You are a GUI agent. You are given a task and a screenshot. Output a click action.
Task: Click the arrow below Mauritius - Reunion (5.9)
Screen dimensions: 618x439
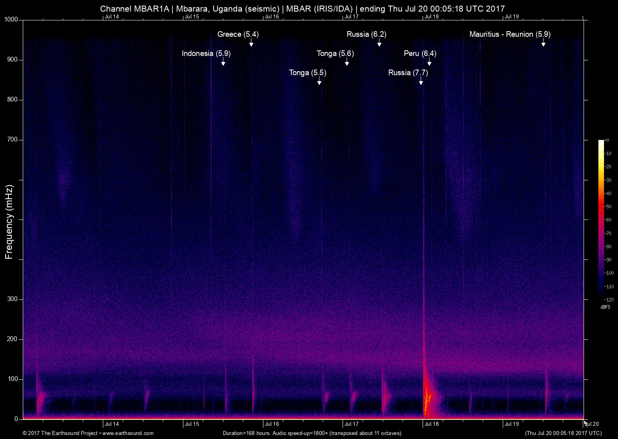(x=543, y=43)
